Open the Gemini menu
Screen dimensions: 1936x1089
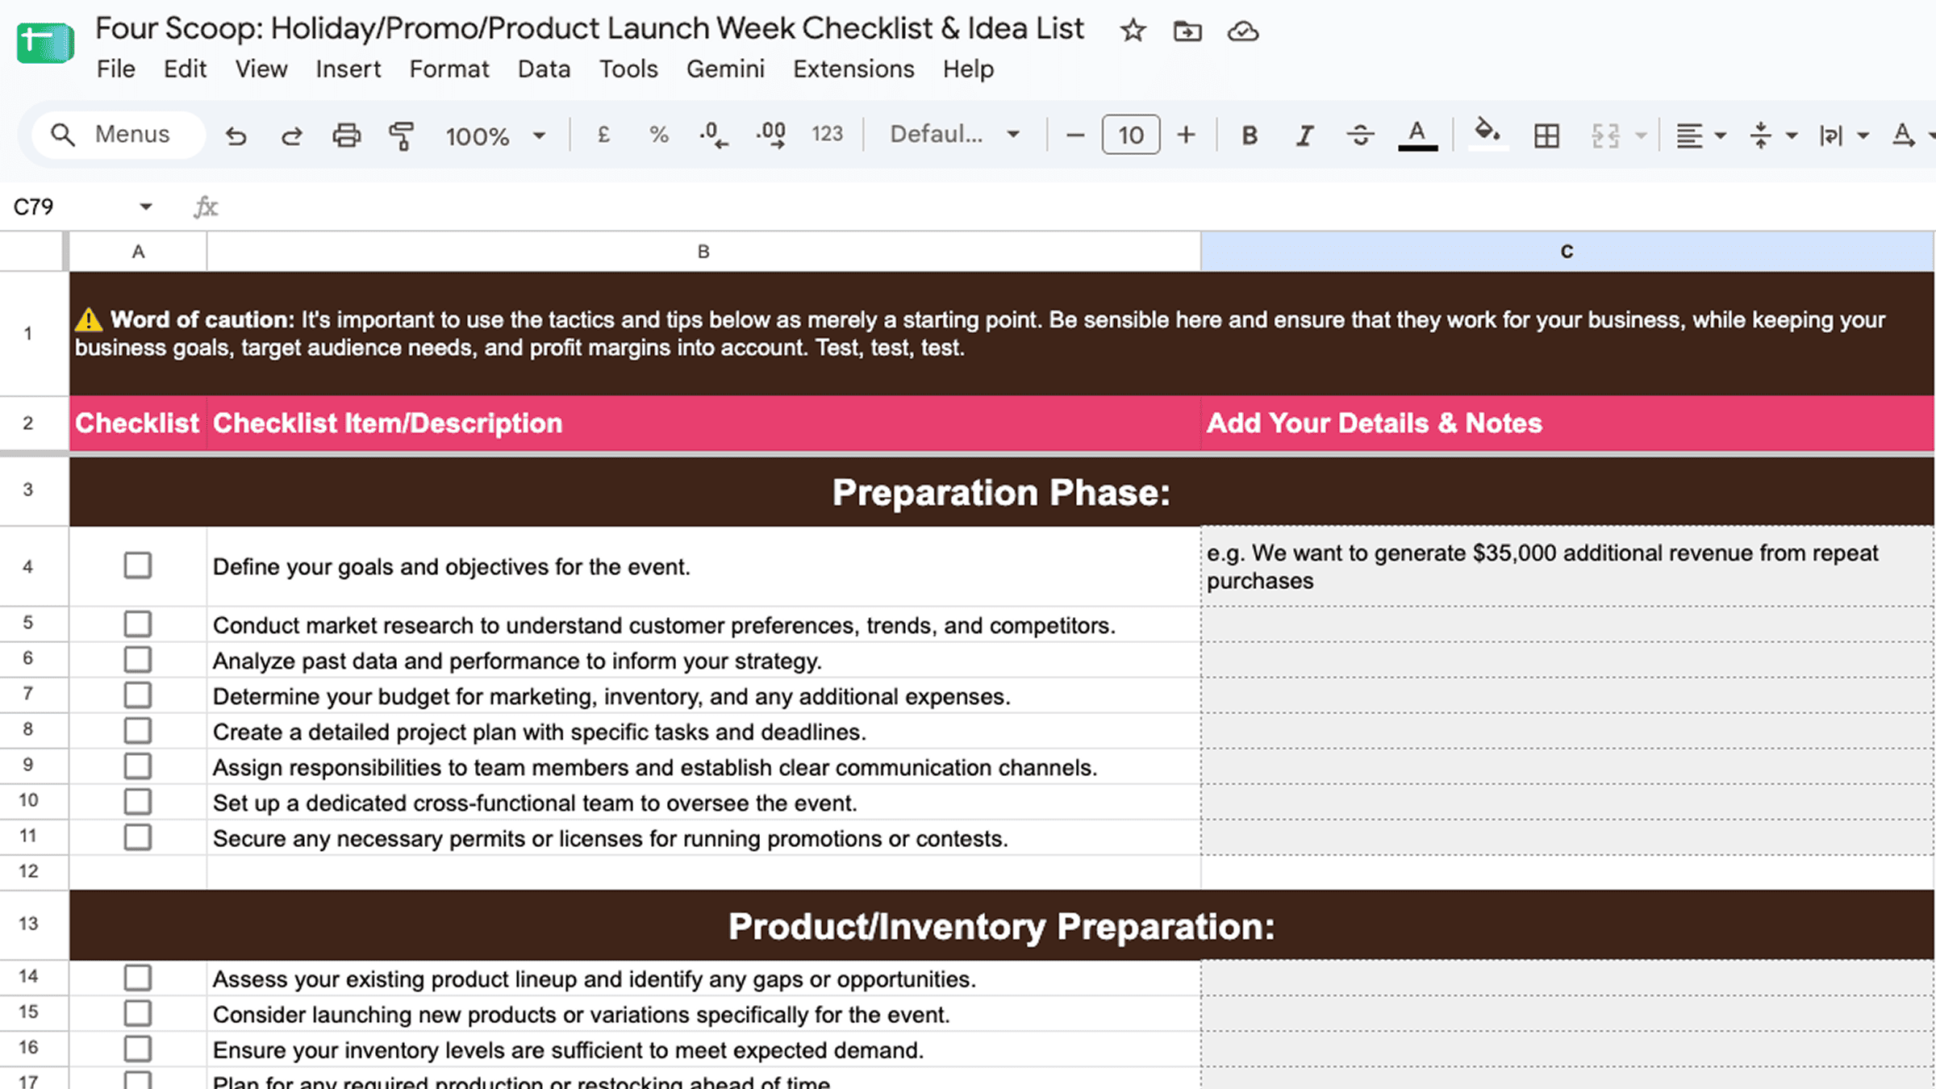coord(725,69)
